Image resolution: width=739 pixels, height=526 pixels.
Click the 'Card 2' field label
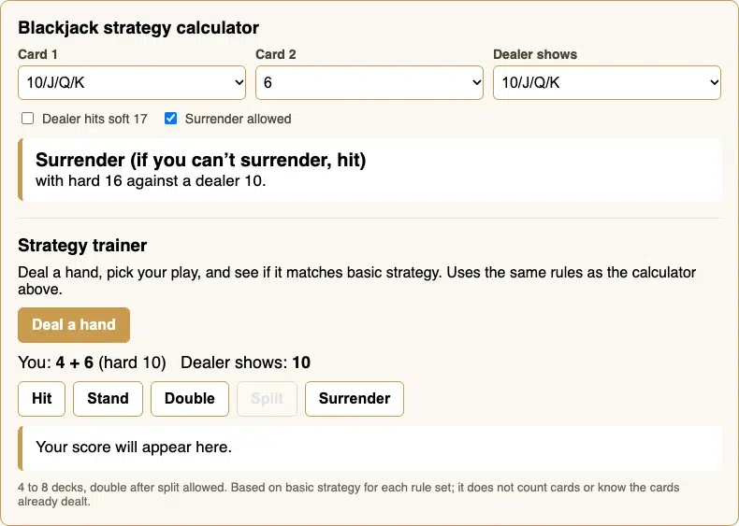coord(276,54)
